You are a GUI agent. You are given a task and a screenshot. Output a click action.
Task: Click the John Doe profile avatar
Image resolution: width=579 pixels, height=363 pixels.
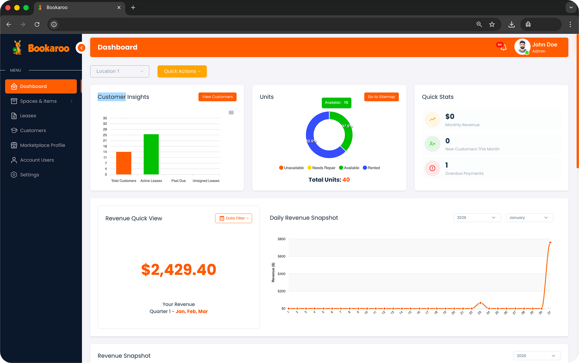pyautogui.click(x=522, y=47)
